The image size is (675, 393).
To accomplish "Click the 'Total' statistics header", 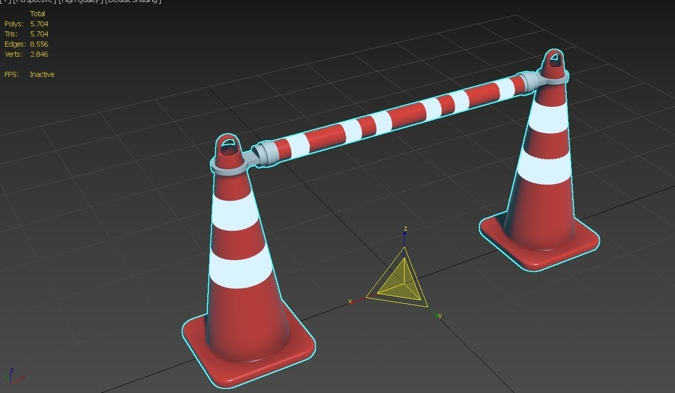I will click(37, 14).
